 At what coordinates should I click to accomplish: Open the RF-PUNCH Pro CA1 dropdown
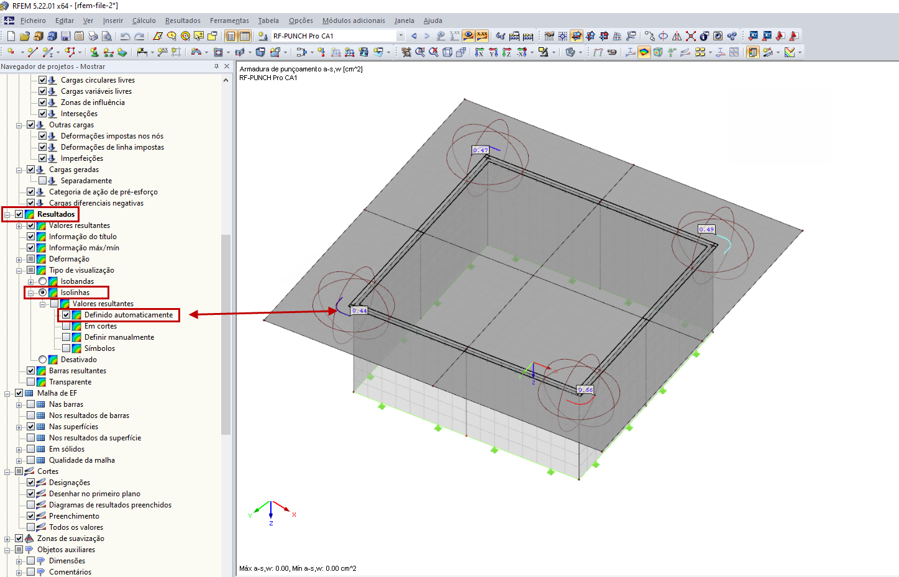pyautogui.click(x=401, y=36)
